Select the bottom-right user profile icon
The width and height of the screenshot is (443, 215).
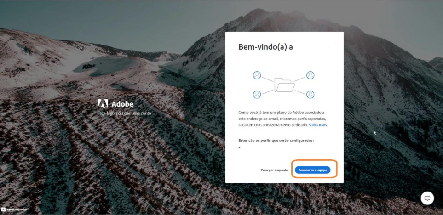[x=310, y=94]
